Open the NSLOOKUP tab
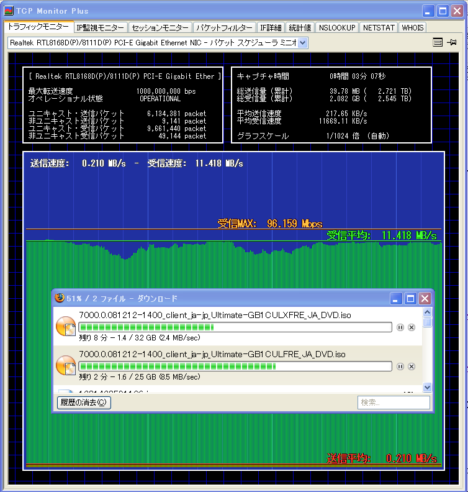 337,27
